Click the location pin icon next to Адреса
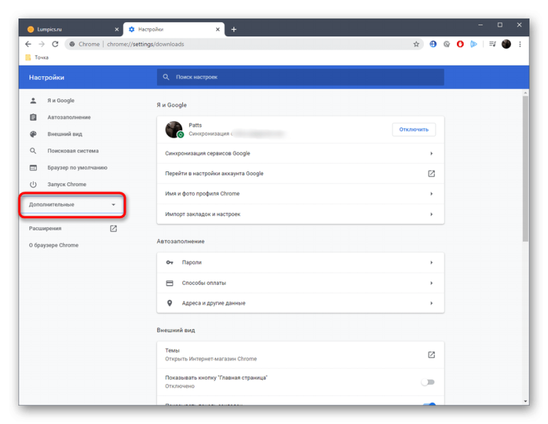This screenshot has width=548, height=424. (169, 303)
